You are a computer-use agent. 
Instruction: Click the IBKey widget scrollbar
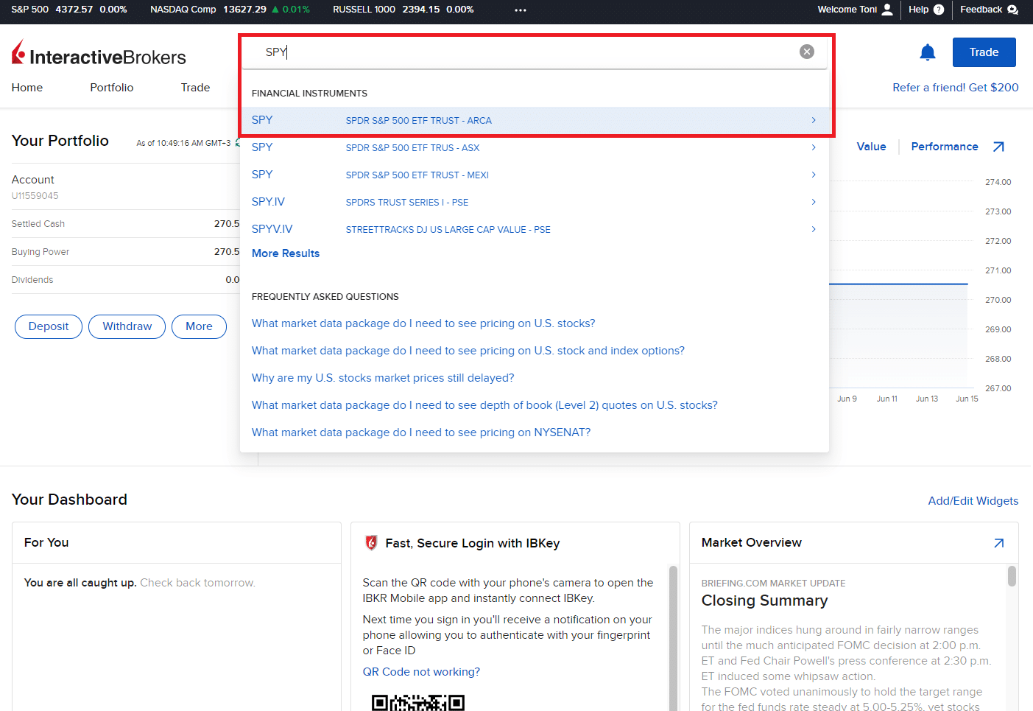(x=673, y=637)
